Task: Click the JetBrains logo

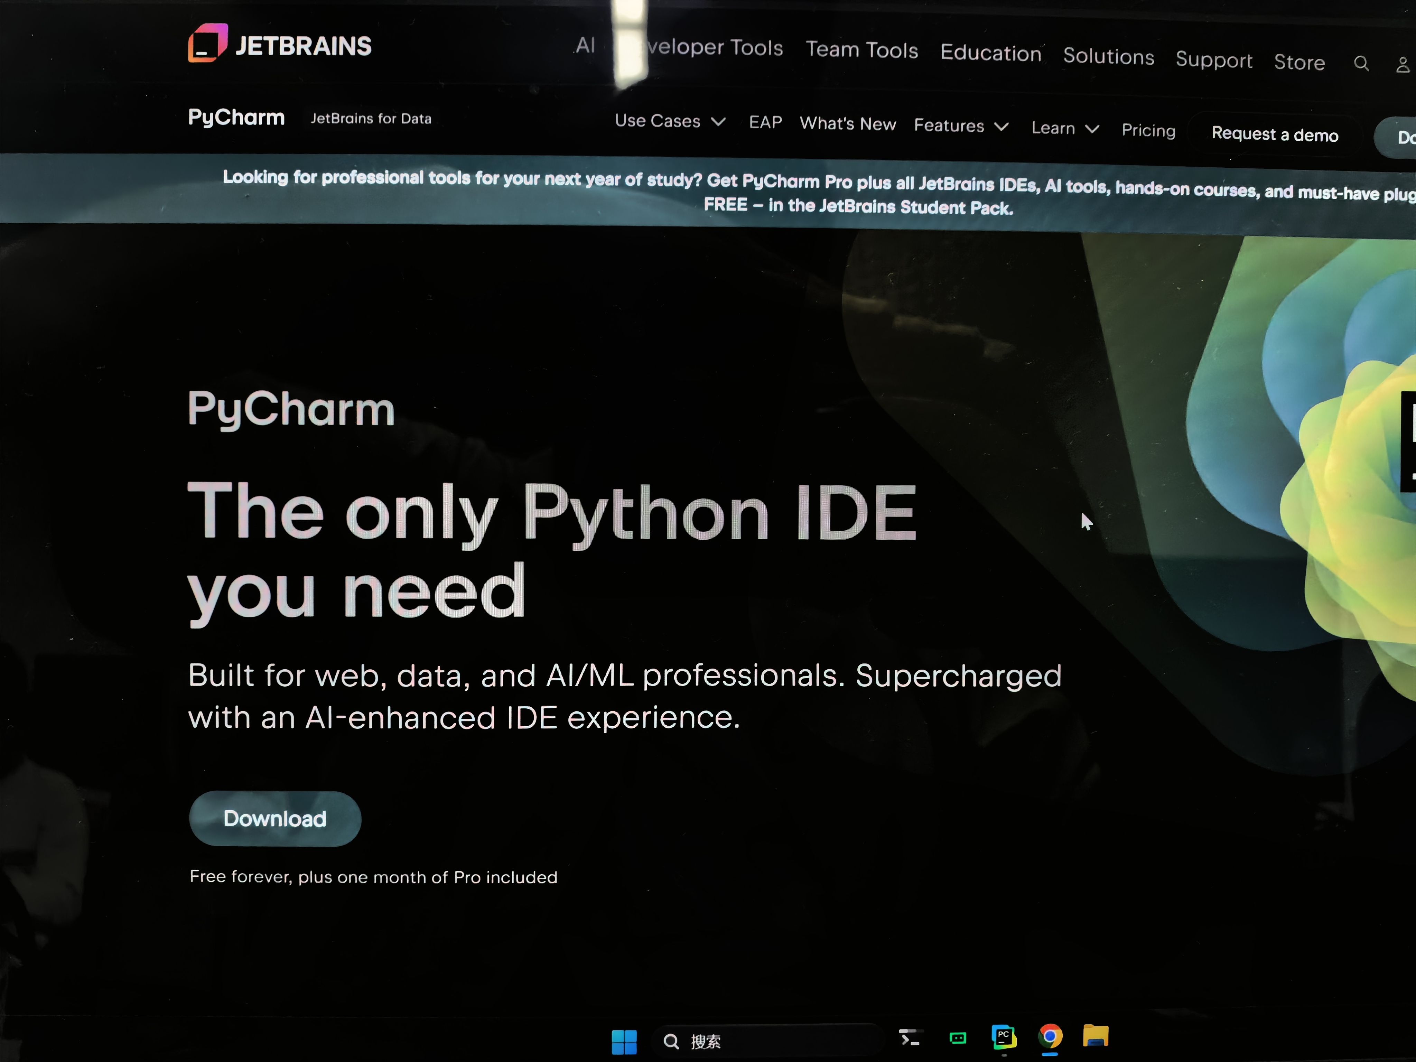Action: click(x=280, y=44)
